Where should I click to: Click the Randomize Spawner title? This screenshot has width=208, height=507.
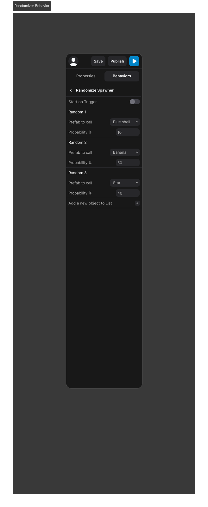[95, 90]
